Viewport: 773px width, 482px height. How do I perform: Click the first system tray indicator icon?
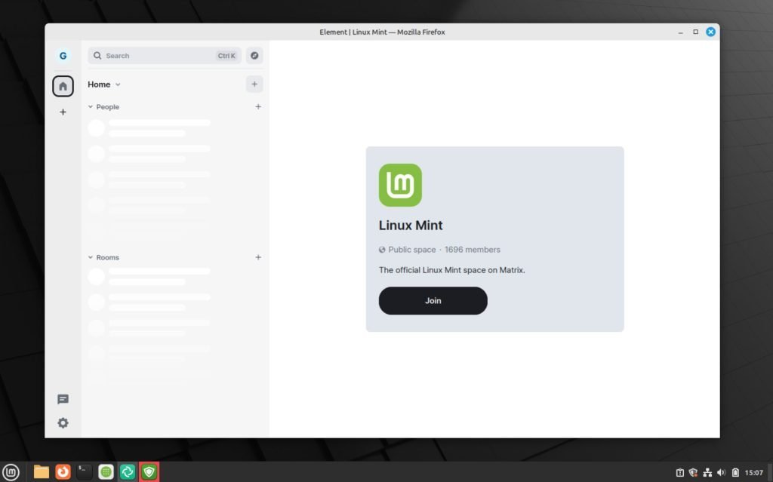pos(680,473)
